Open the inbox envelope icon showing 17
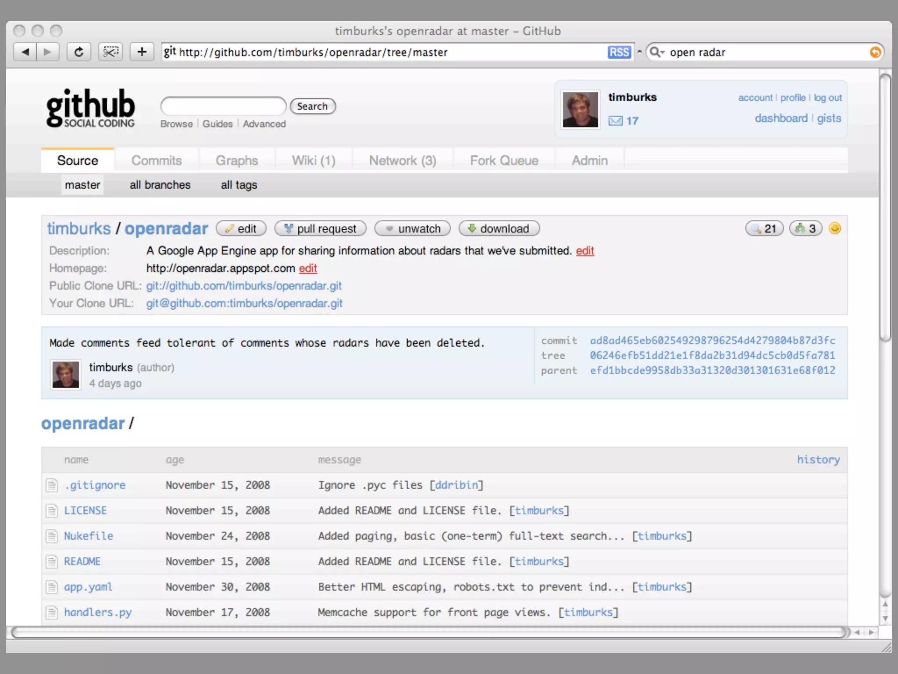The image size is (898, 674). click(x=615, y=121)
